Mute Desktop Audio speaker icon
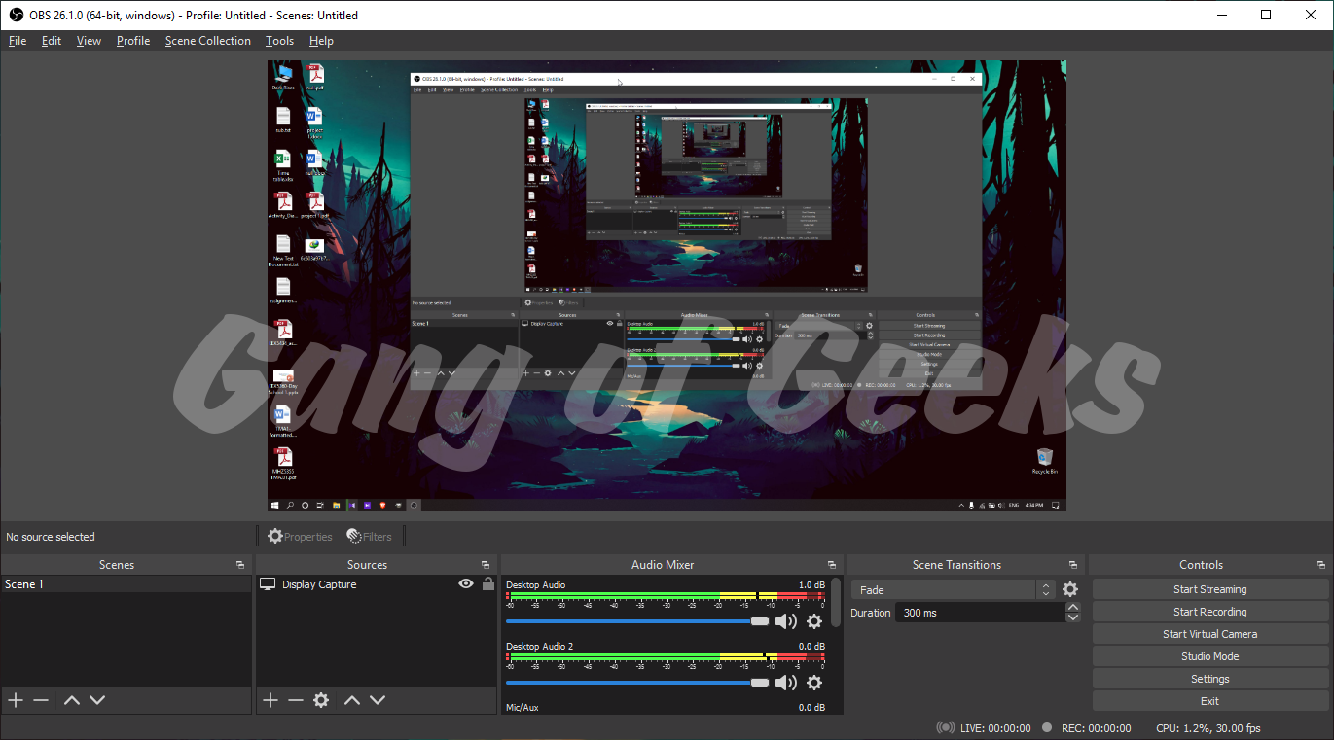Screen dimensions: 1334x740 point(785,621)
